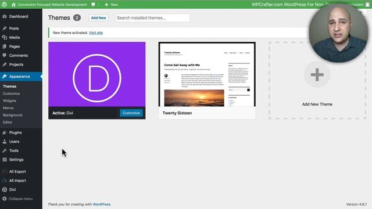The width and height of the screenshot is (372, 209).
Task: Click the Projects pin icon
Action: [5, 64]
